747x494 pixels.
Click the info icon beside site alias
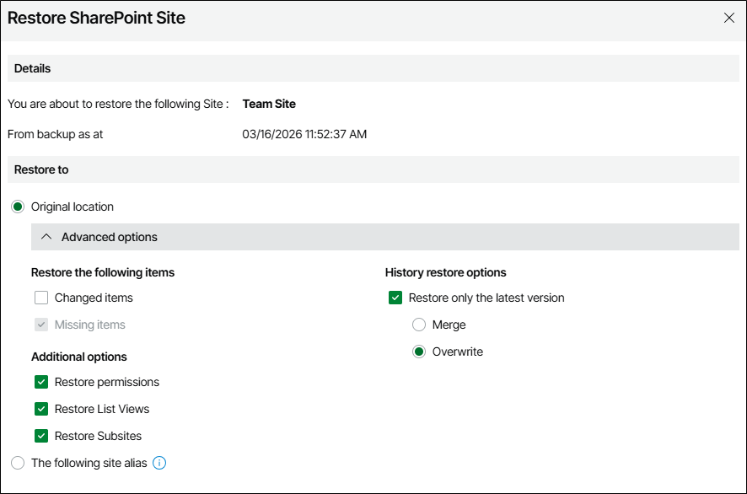(x=159, y=463)
